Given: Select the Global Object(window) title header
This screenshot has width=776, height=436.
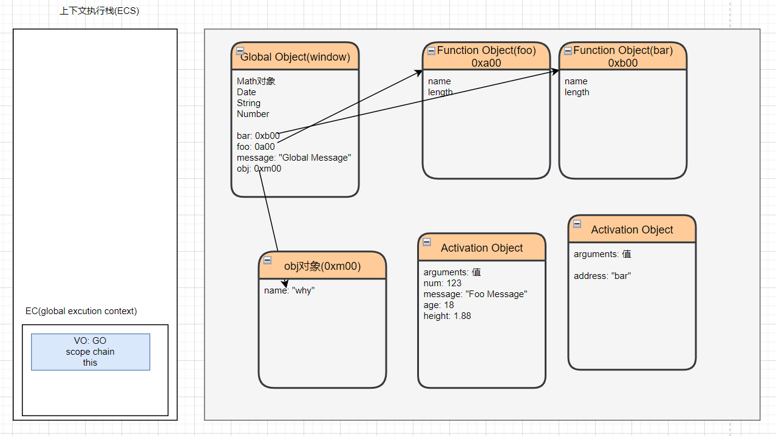Looking at the screenshot, I should tap(295, 57).
